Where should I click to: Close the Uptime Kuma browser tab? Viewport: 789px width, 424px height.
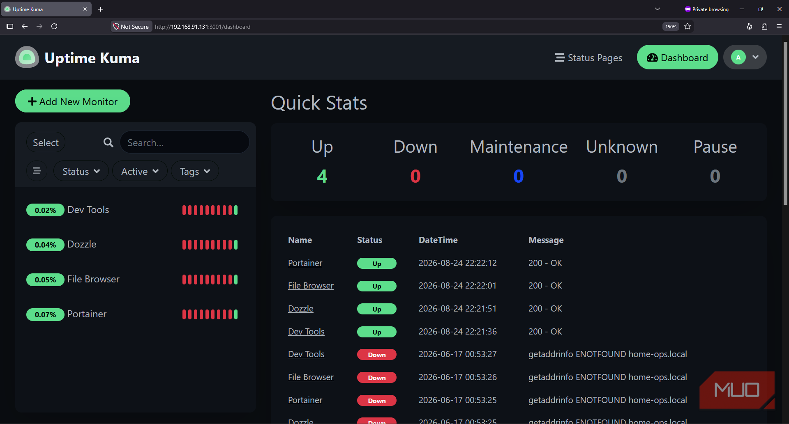pyautogui.click(x=85, y=9)
